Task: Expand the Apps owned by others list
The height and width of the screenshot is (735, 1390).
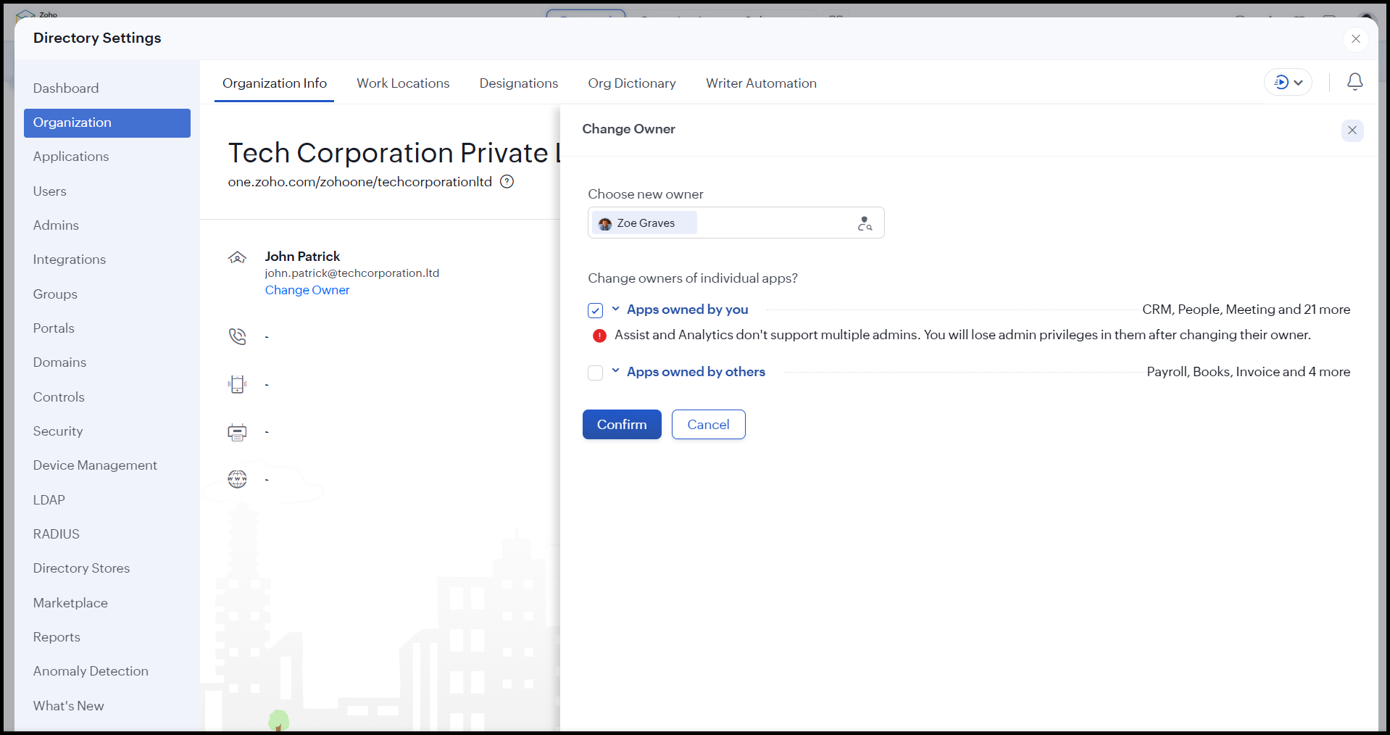Action: coord(615,371)
